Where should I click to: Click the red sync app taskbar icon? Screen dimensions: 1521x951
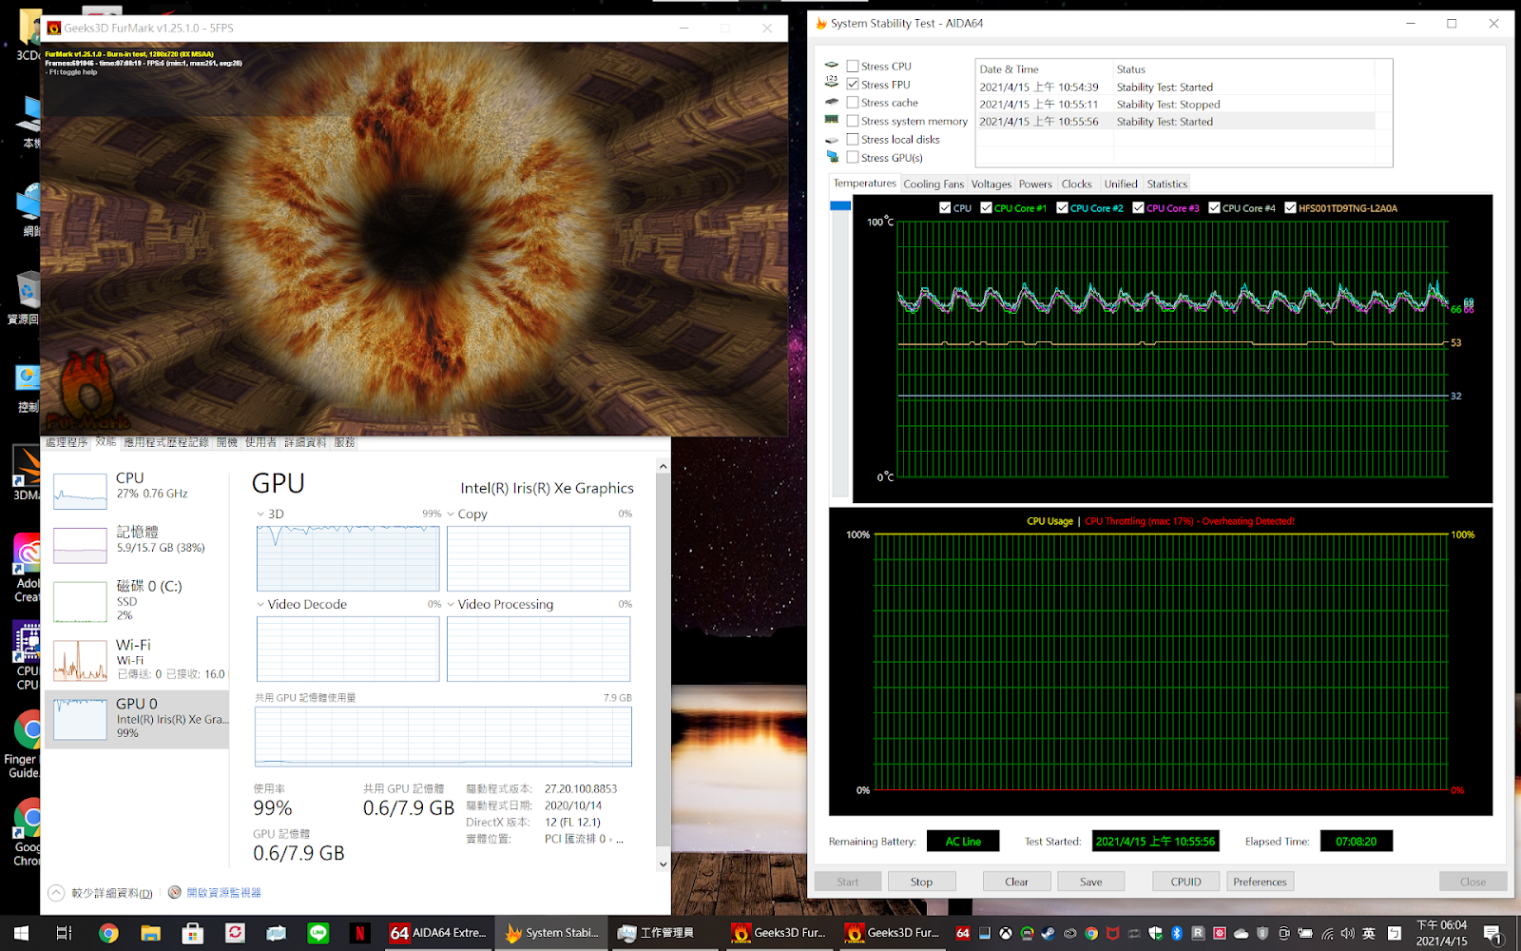tap(235, 933)
